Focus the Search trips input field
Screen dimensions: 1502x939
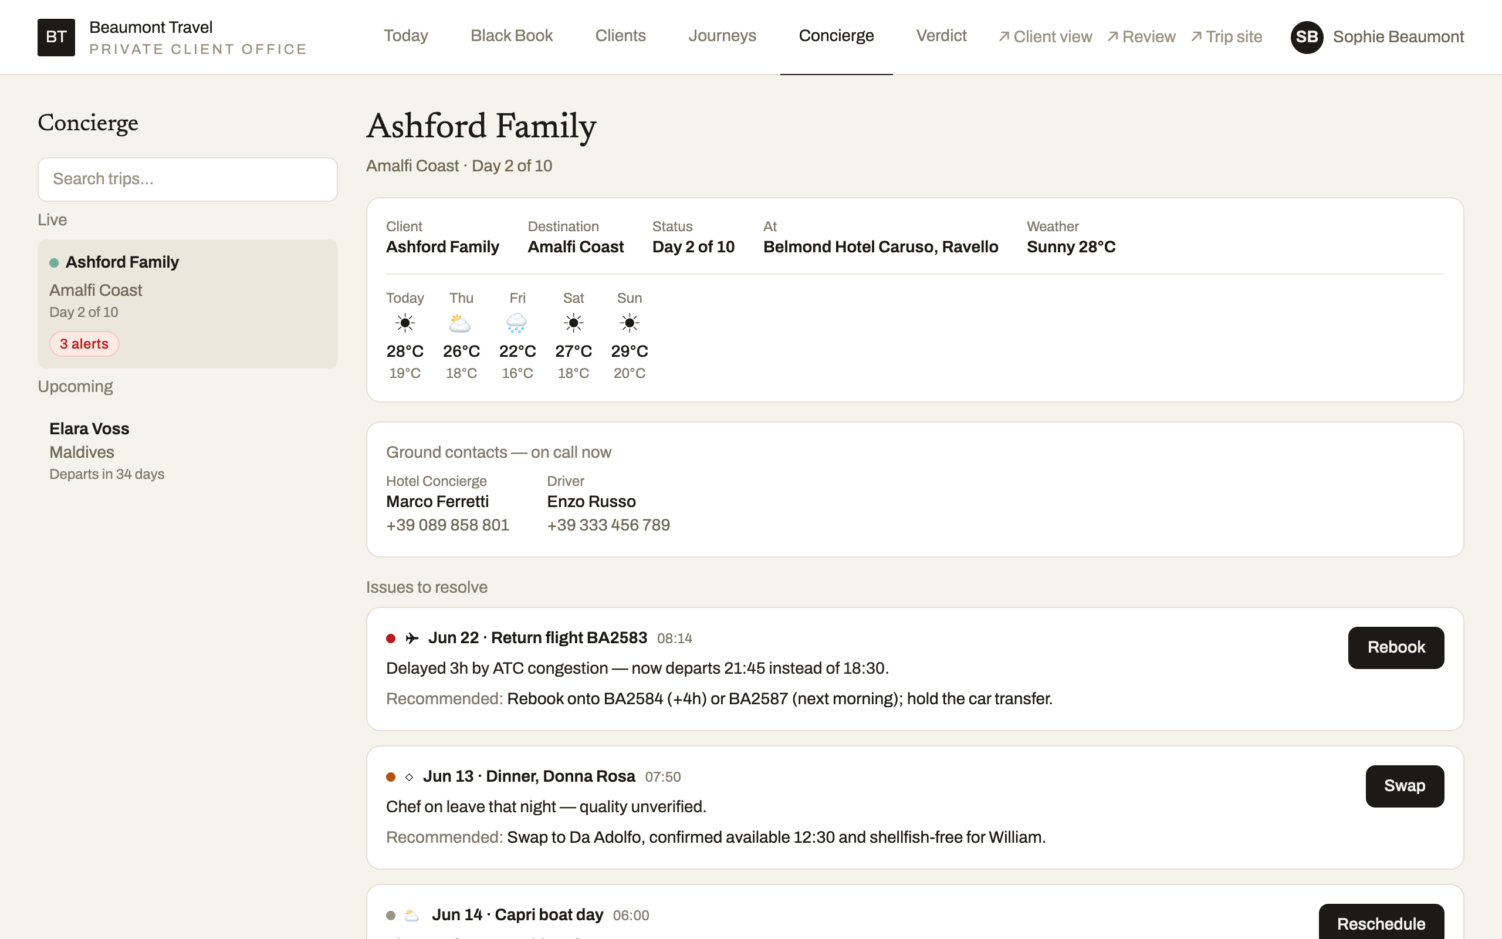(x=187, y=179)
